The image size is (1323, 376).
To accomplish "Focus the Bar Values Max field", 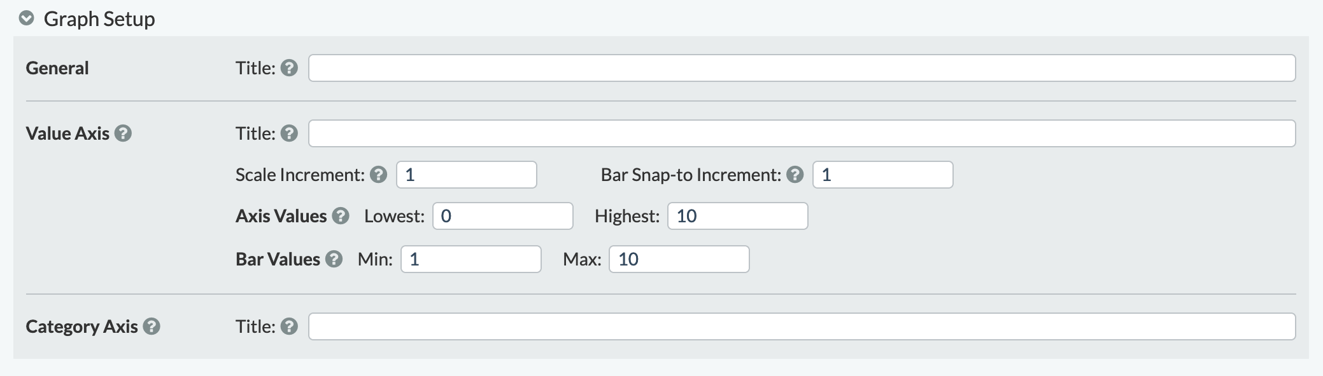I will (679, 259).
